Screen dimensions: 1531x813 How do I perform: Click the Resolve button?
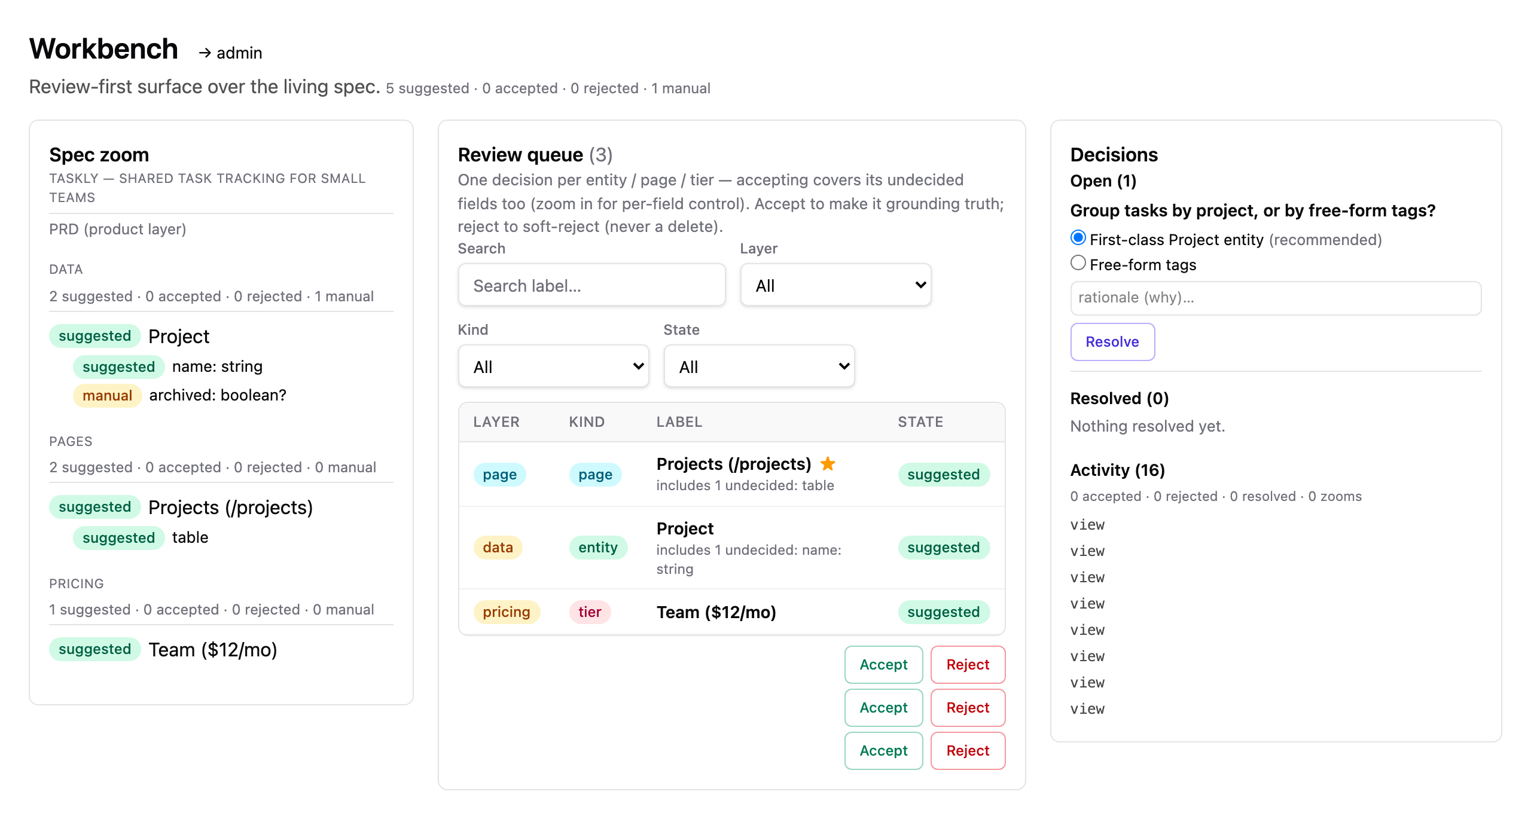[1112, 342]
